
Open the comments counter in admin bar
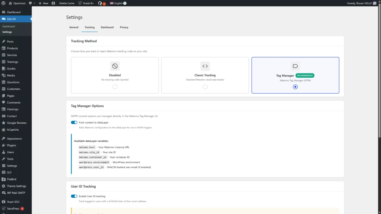(32, 3)
